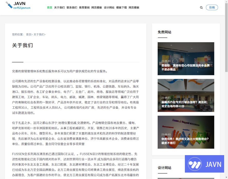Click the page vertical scrollbar thumb
228x179 pixels.
point(226,37)
